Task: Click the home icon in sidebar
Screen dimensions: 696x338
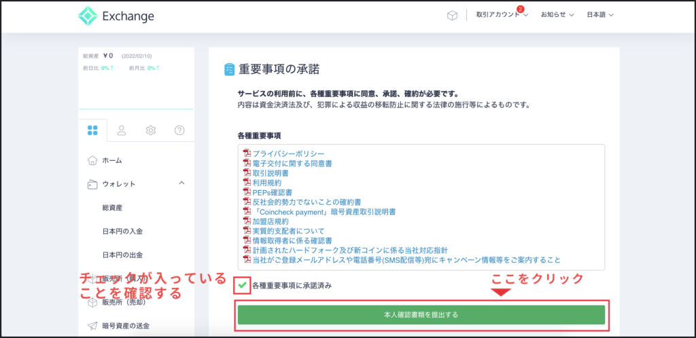Action: pos(92,161)
